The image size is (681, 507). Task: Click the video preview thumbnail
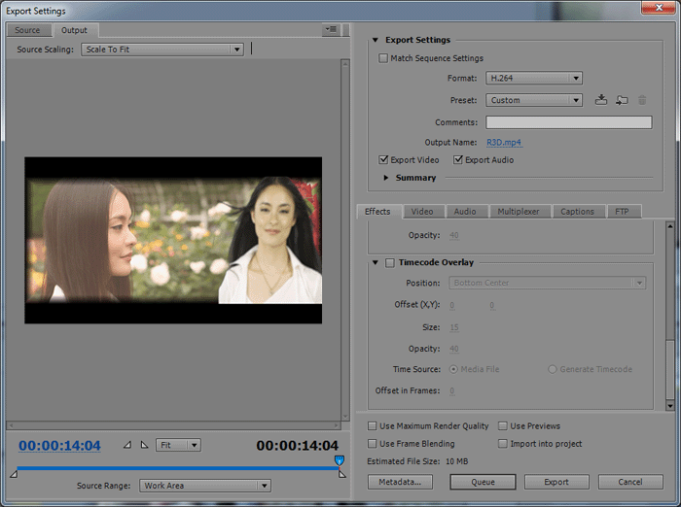[x=173, y=240]
